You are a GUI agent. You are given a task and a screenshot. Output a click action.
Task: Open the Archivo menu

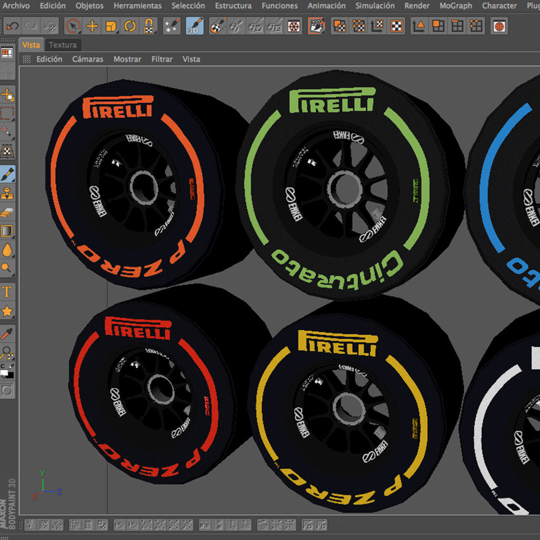click(16, 6)
